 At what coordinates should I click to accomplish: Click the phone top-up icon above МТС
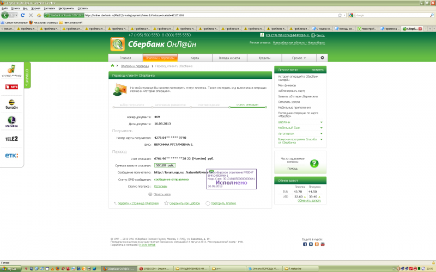pos(11,69)
